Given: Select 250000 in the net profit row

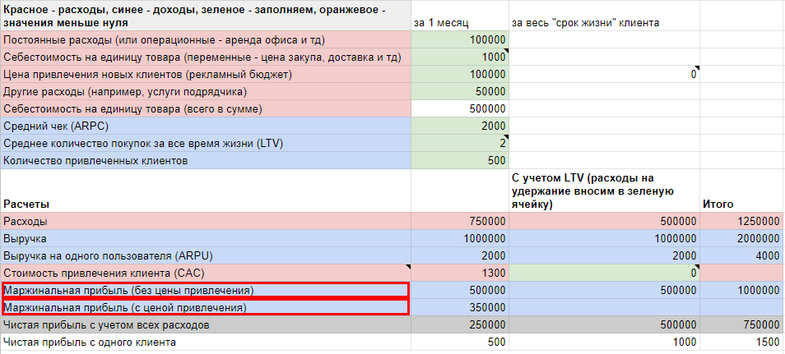Looking at the screenshot, I should (x=460, y=325).
